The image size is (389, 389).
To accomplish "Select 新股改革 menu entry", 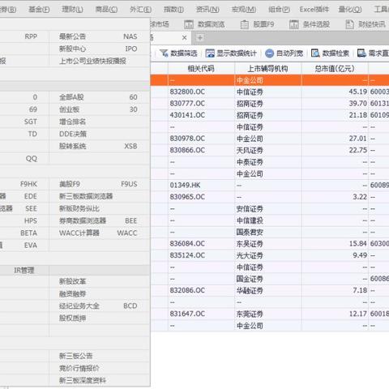I will [x=100, y=281].
